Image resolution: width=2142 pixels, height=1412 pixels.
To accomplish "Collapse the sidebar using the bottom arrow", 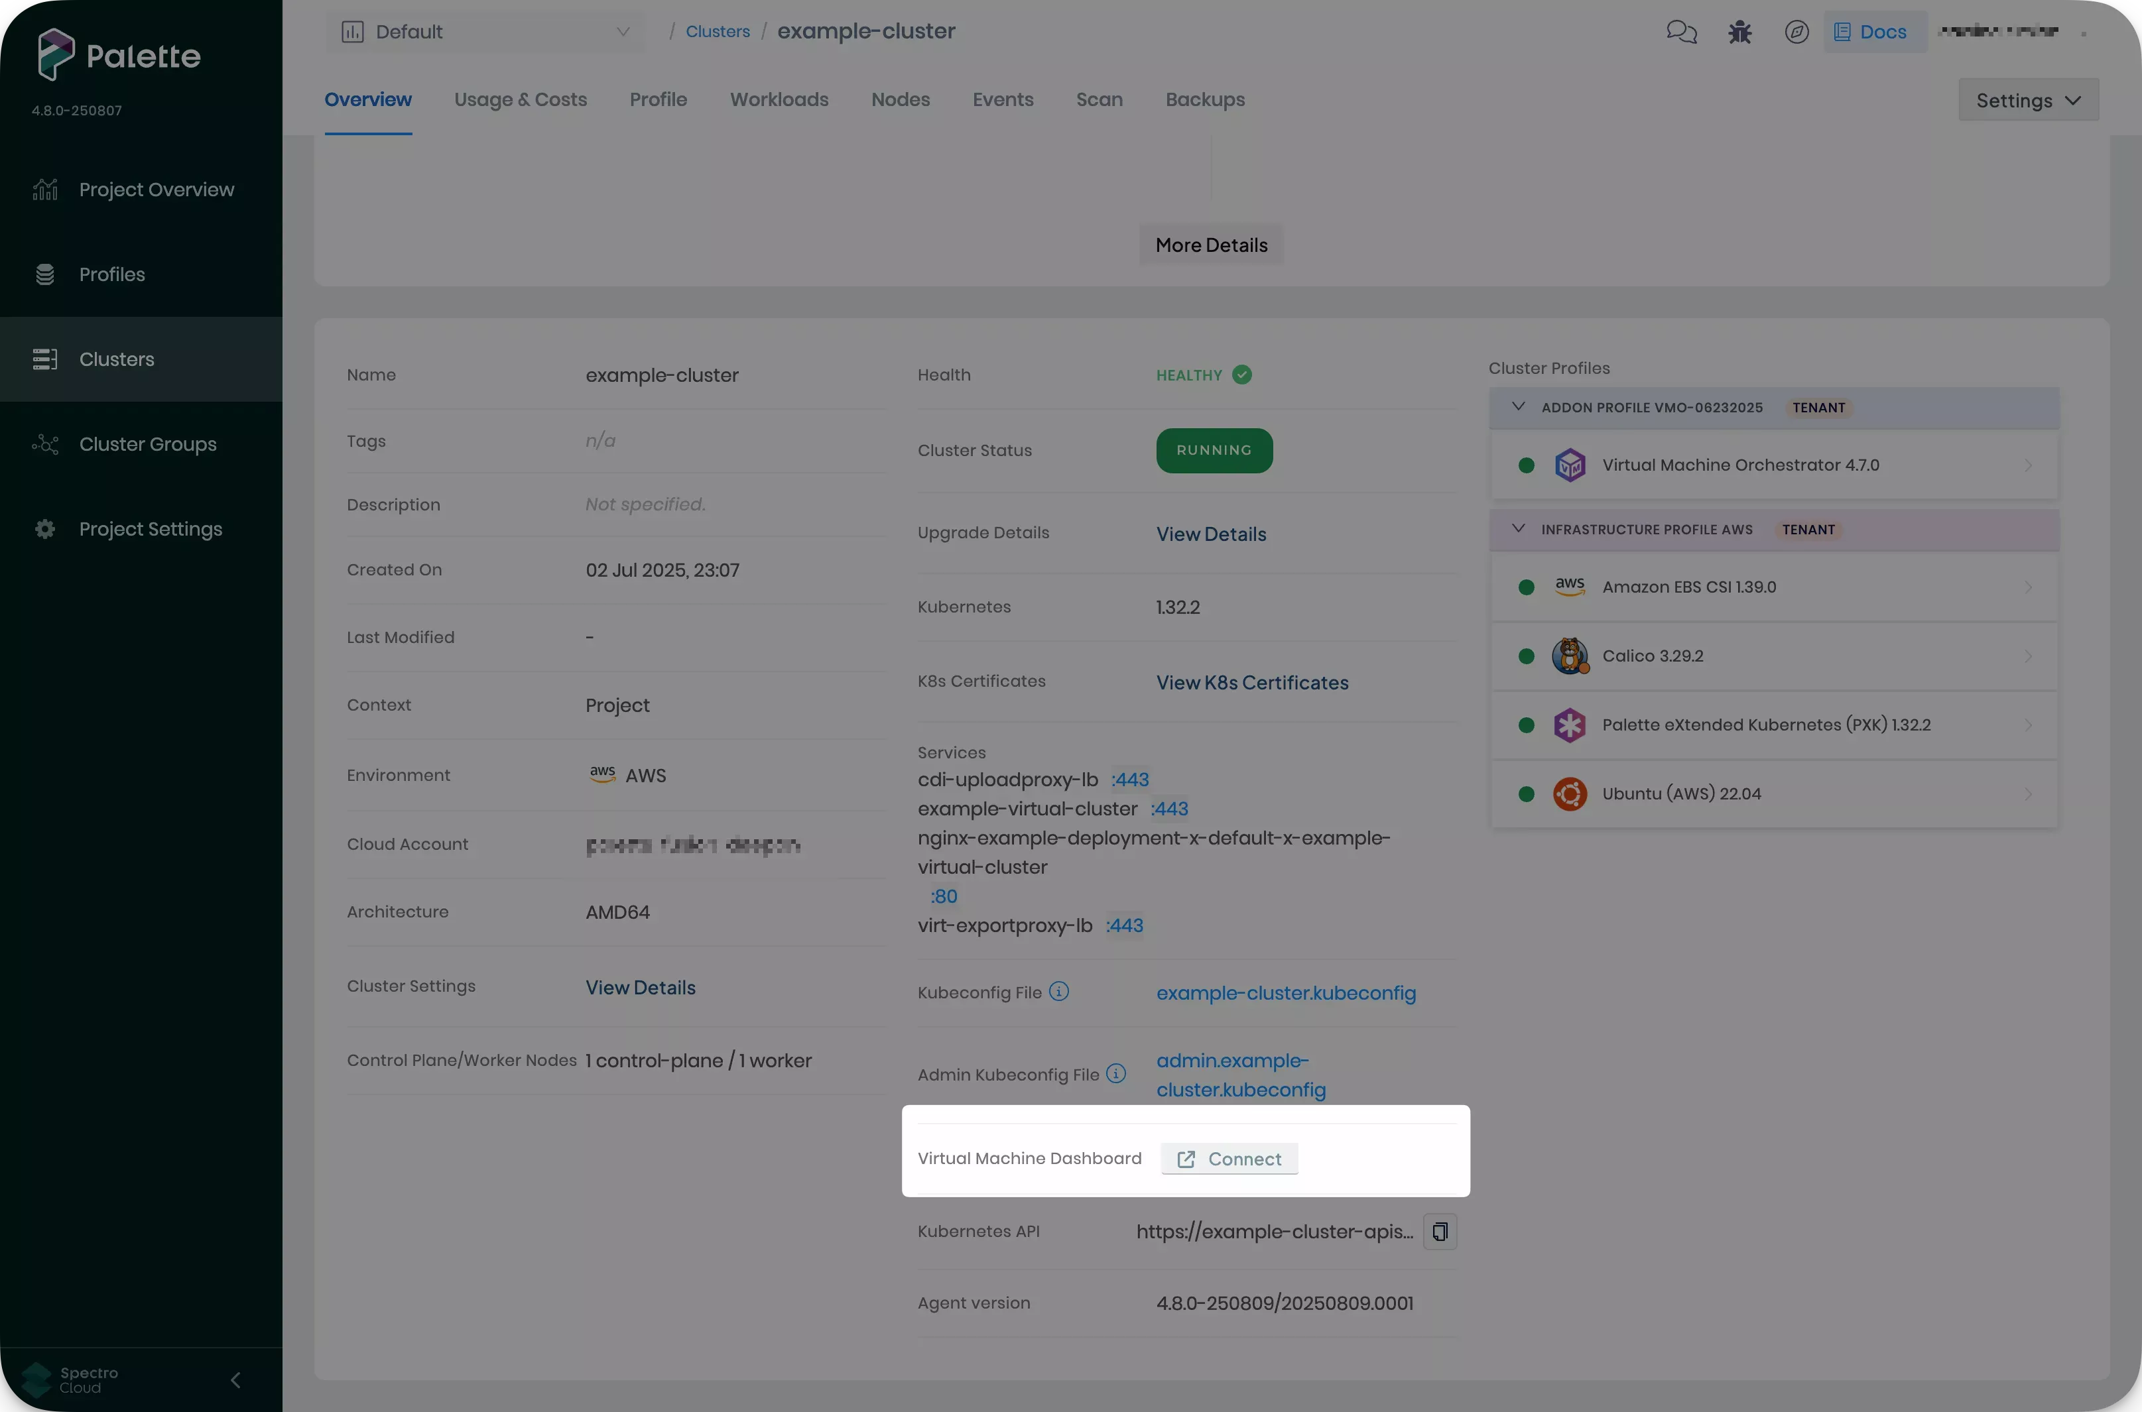I will [236, 1380].
